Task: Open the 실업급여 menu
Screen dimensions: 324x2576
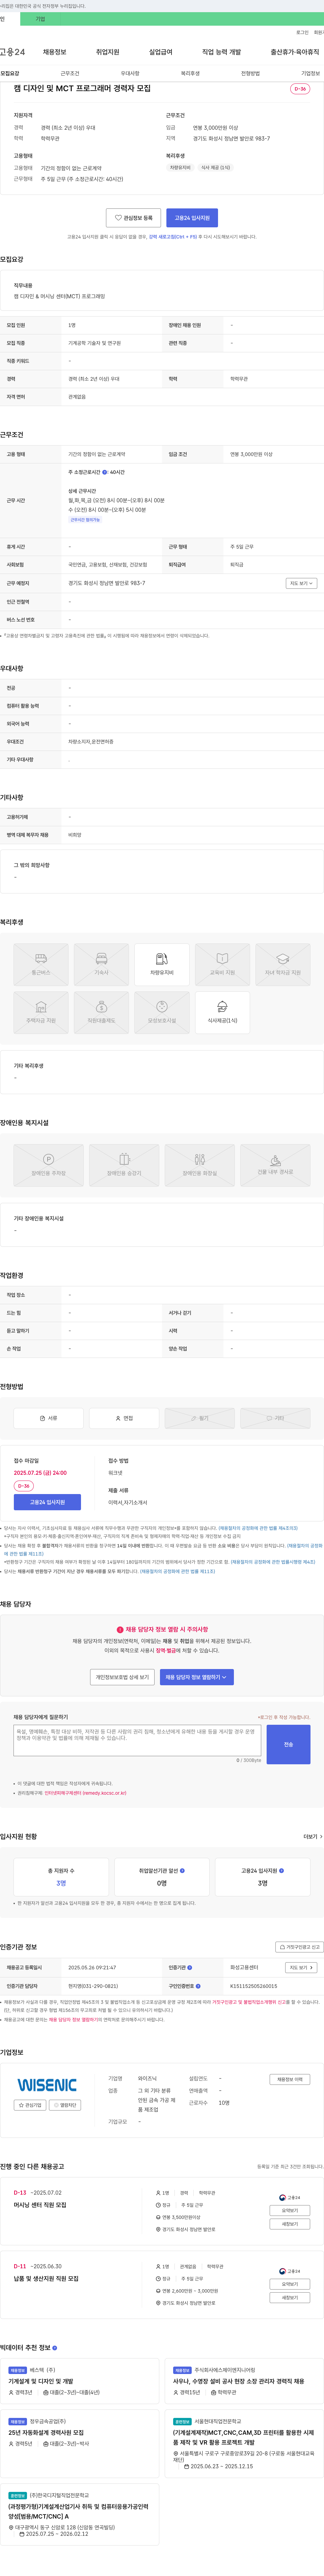Action: pyautogui.click(x=160, y=52)
